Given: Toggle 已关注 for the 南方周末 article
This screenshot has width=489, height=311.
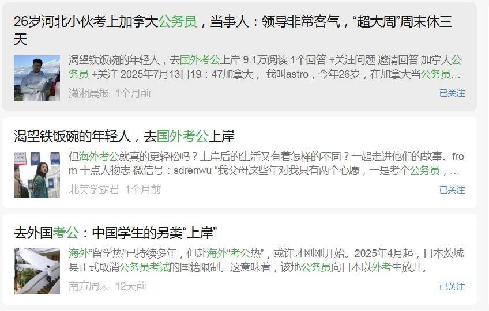Looking at the screenshot, I should coord(452,286).
